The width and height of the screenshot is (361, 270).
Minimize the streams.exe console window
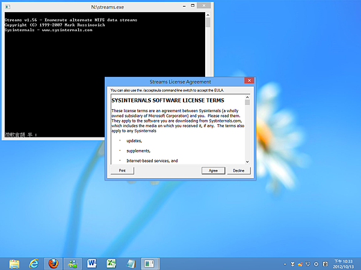click(184, 6)
